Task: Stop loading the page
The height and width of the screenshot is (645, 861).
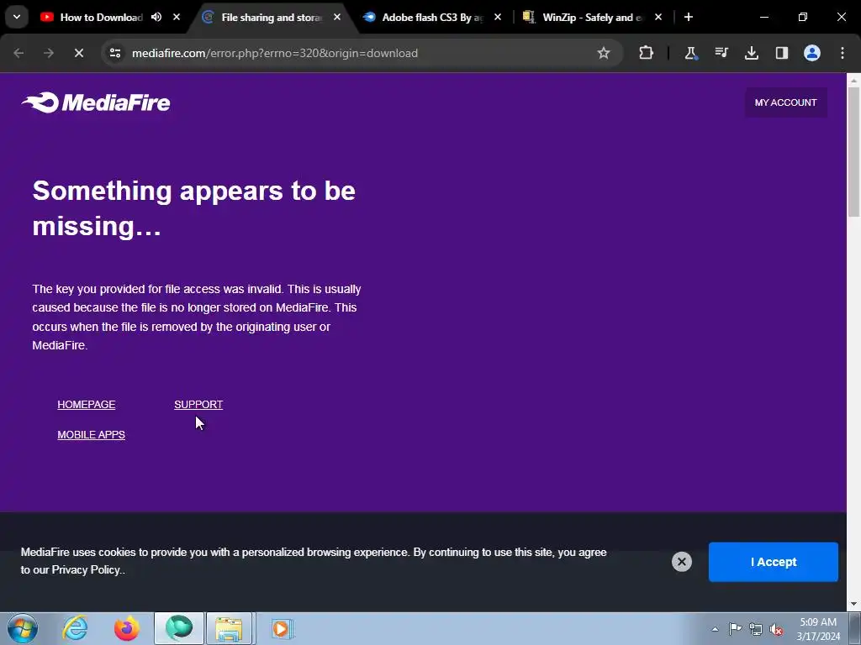Action: tap(78, 53)
